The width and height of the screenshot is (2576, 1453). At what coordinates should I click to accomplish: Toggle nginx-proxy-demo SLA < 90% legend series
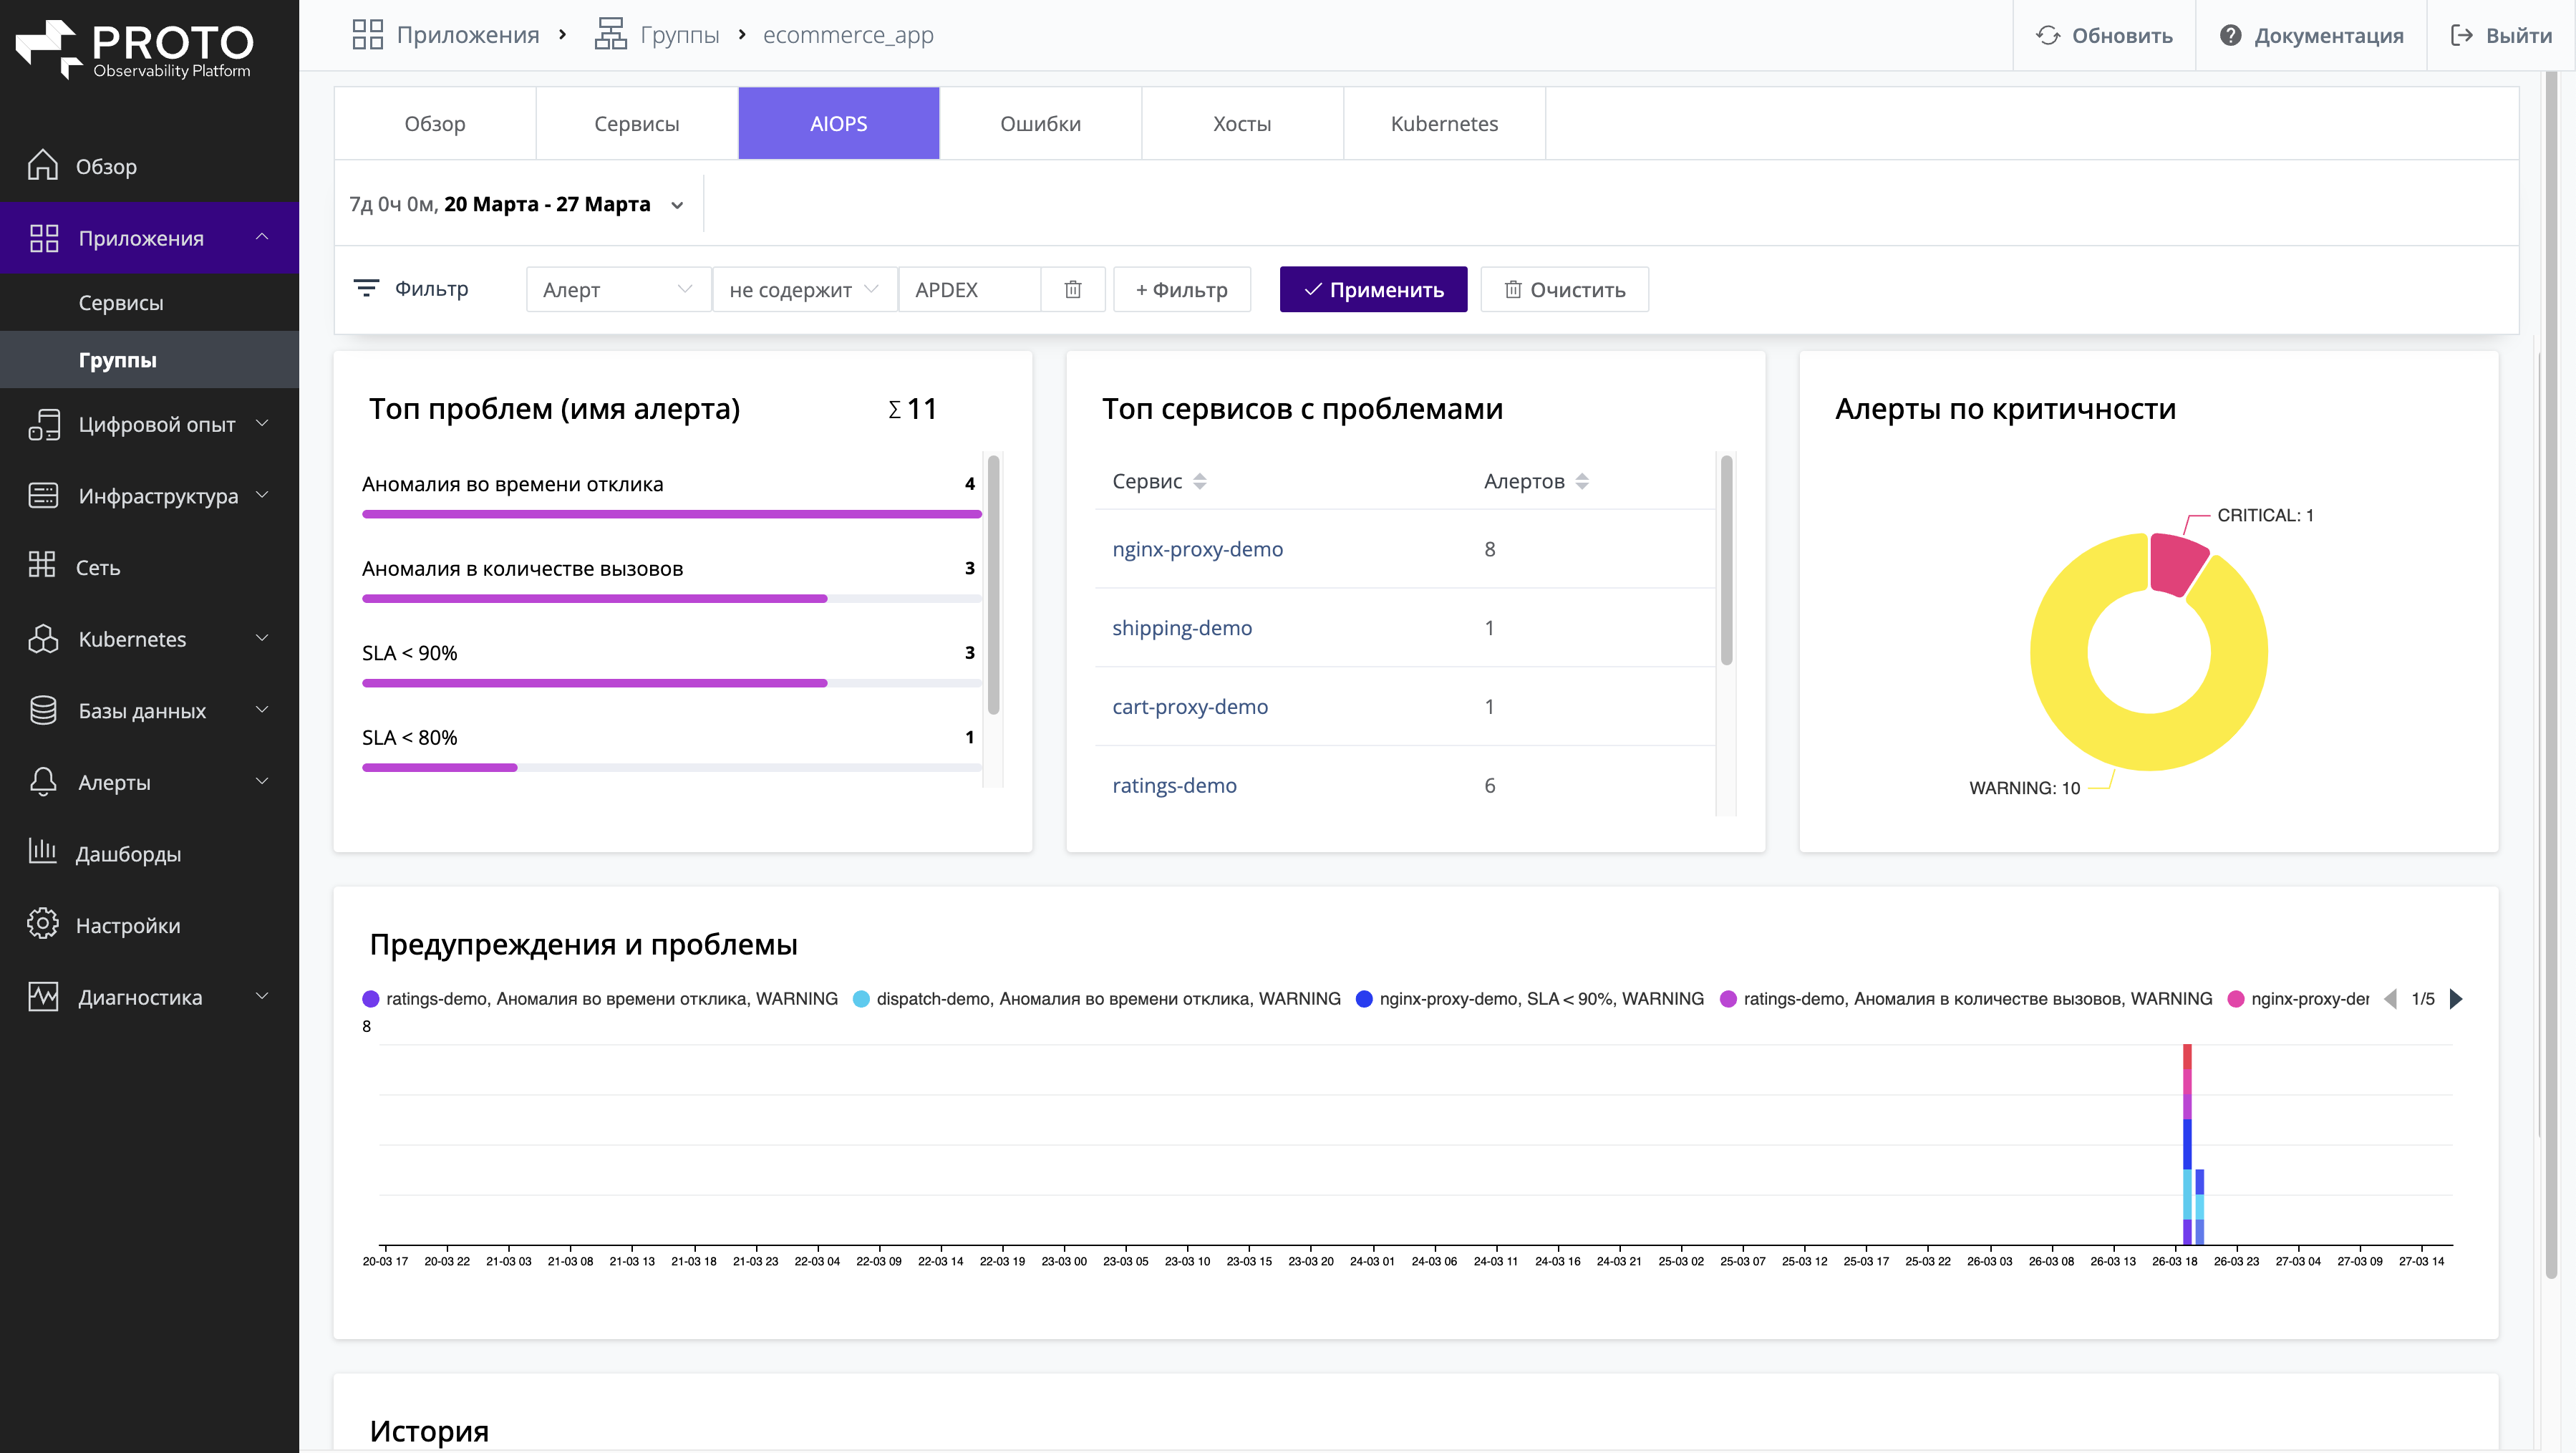pos(1530,998)
